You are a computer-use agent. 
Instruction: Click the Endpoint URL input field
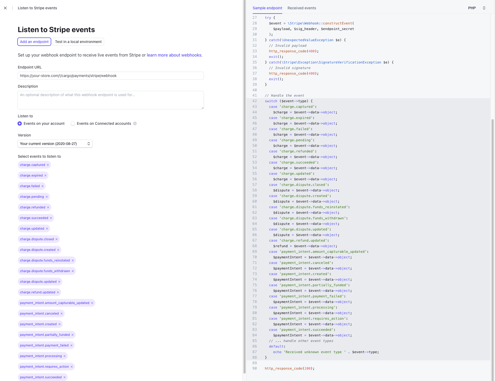[111, 76]
